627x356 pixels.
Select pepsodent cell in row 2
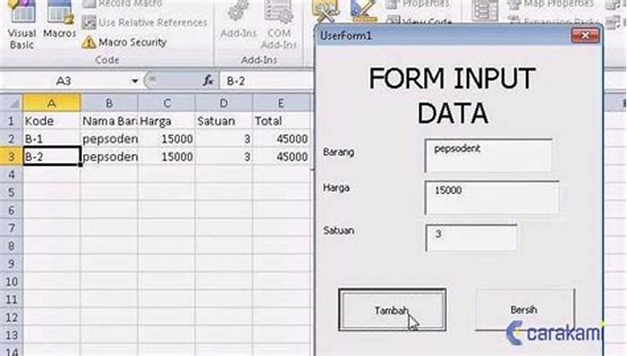(x=109, y=138)
